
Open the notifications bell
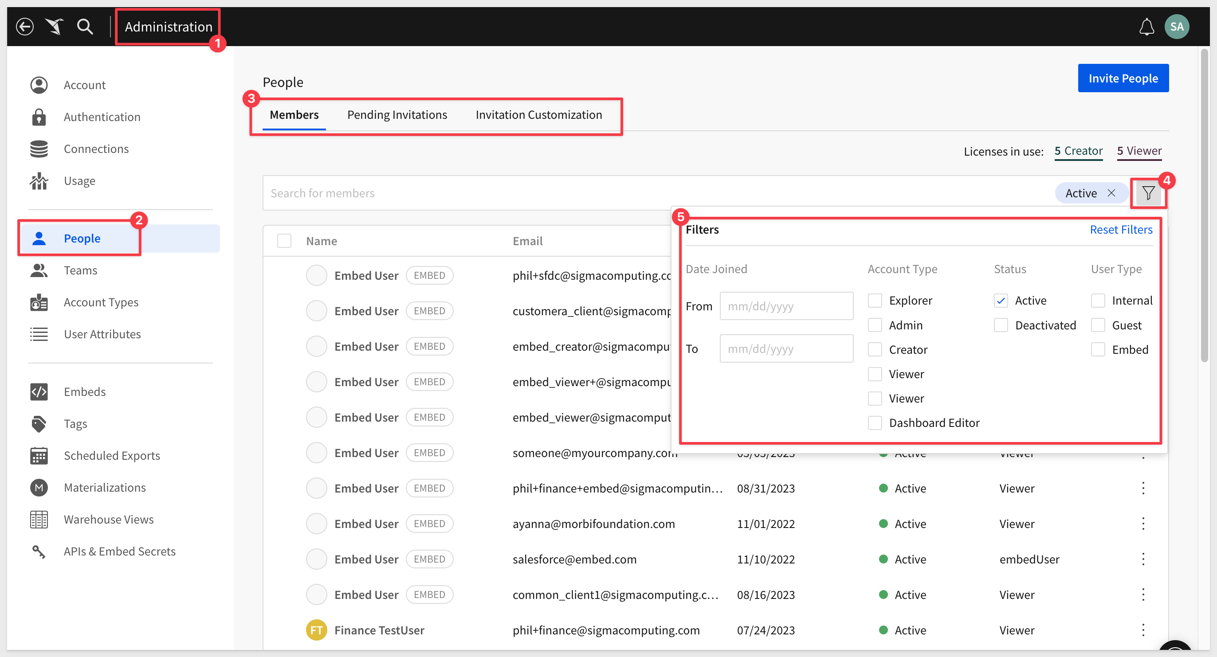coord(1146,27)
